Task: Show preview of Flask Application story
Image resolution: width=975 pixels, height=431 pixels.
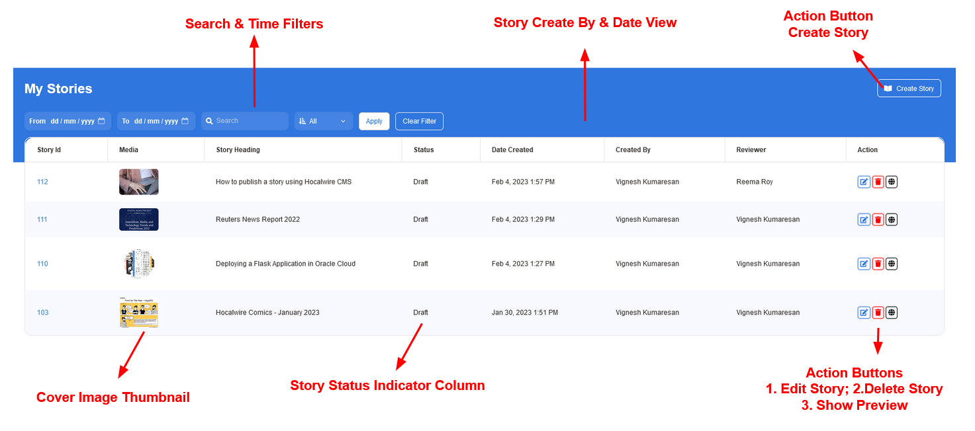Action: click(x=892, y=264)
